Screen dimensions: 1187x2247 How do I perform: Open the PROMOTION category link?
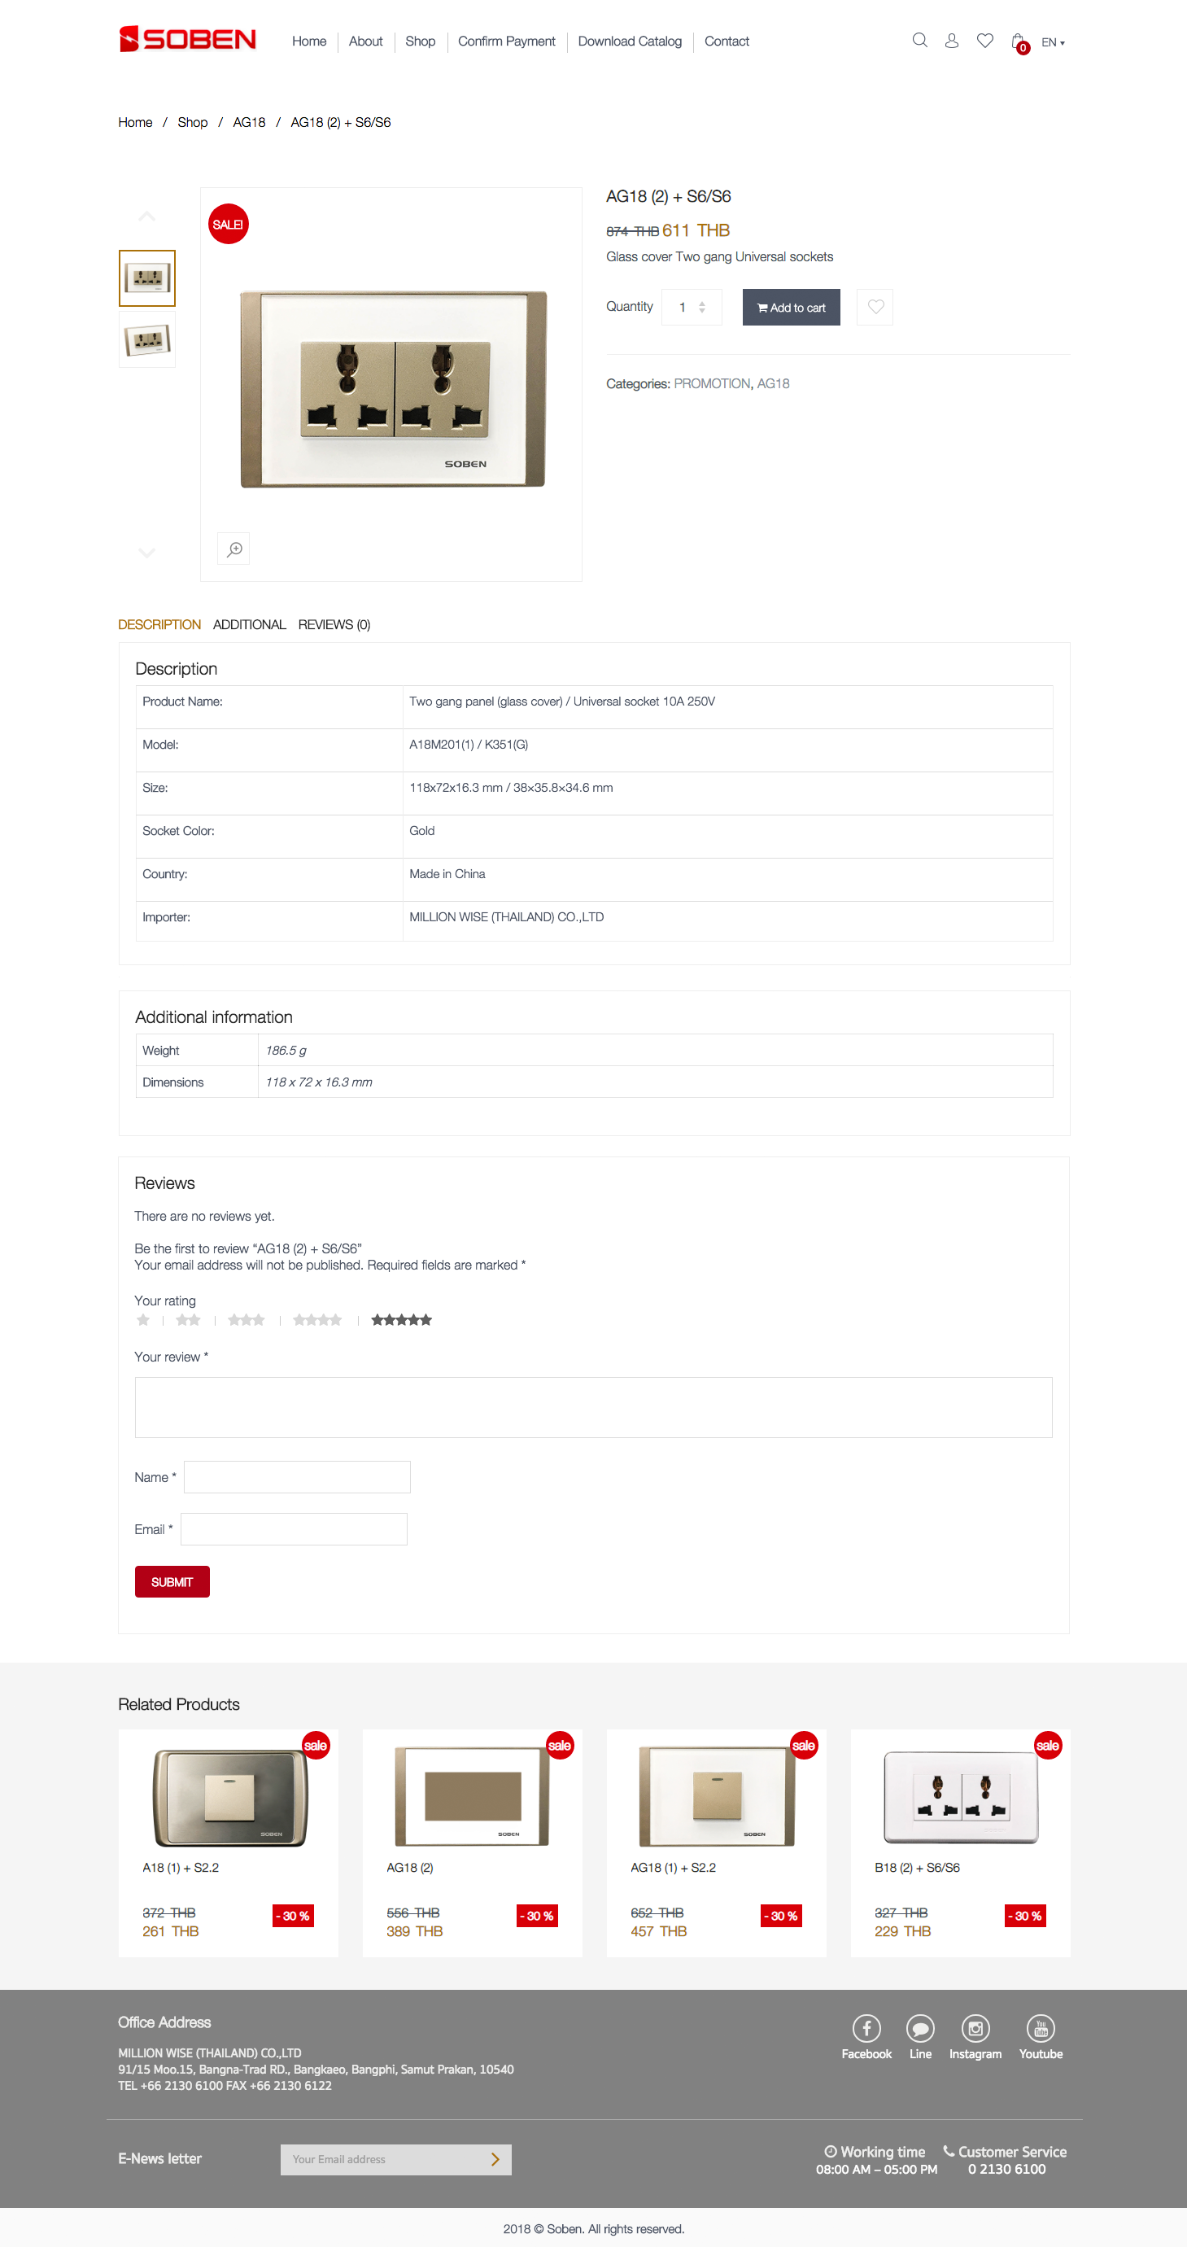tap(712, 384)
